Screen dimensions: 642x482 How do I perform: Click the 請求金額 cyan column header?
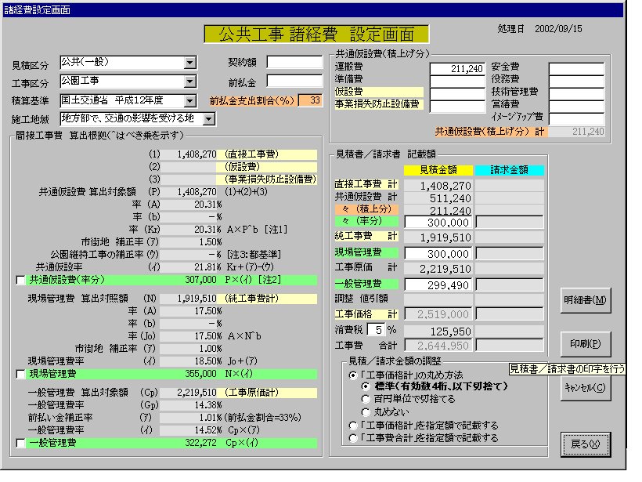pyautogui.click(x=510, y=170)
